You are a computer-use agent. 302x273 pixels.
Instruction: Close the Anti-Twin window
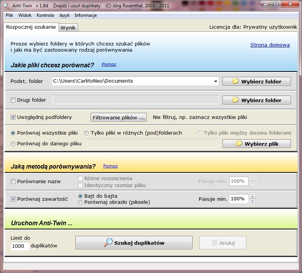pos(290,4)
